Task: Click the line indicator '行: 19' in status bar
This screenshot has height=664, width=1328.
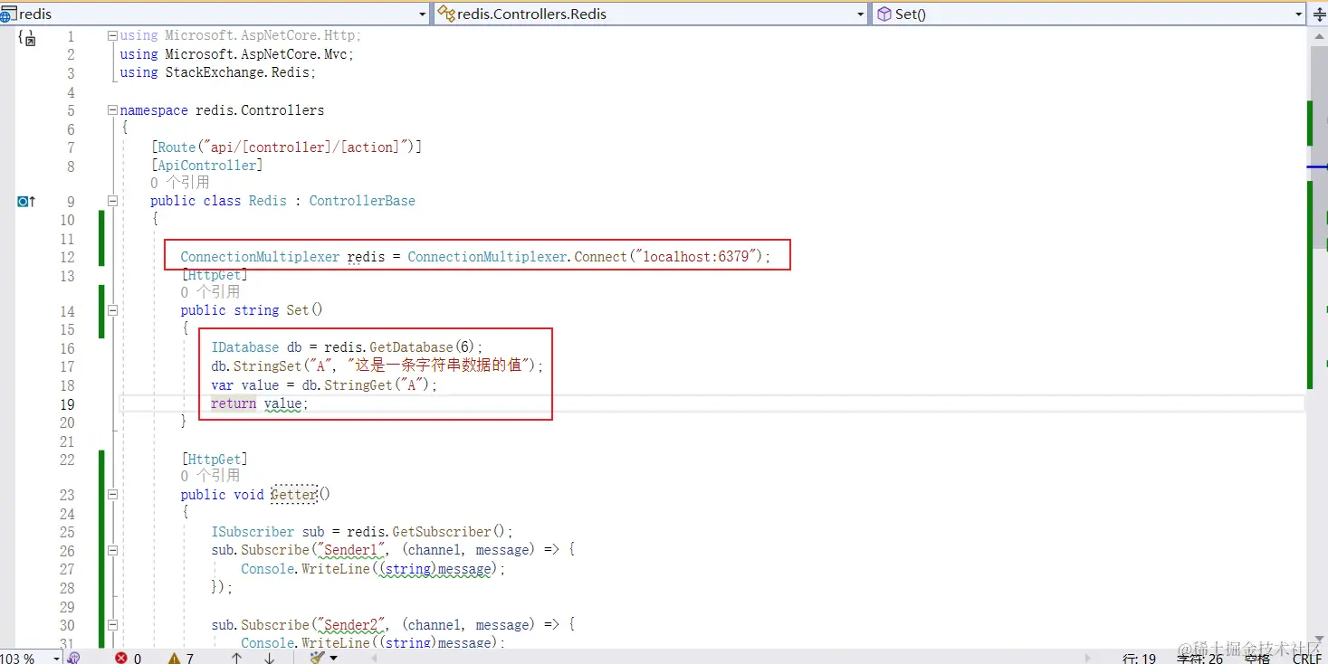Action: click(1140, 659)
